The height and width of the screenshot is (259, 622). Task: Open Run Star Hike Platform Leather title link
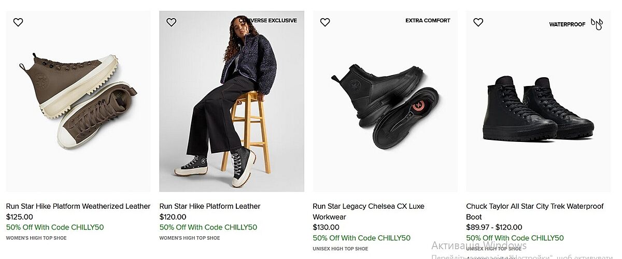pos(210,206)
